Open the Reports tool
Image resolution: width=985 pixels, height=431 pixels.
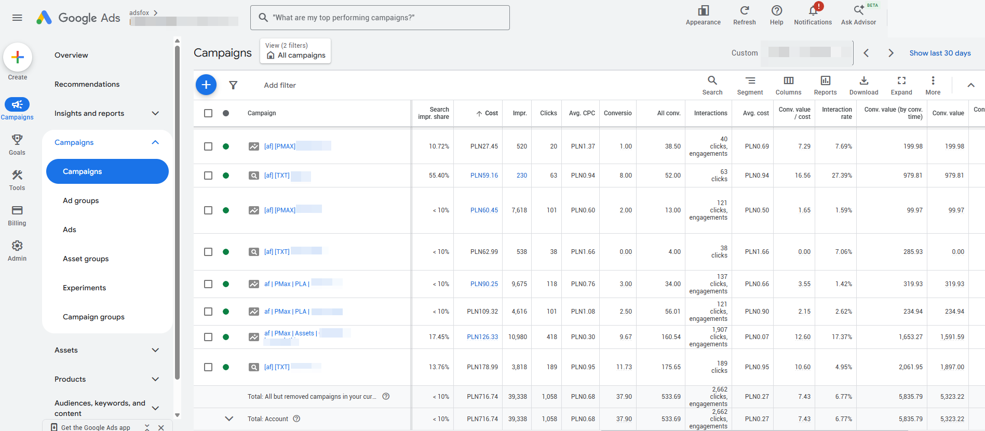tap(825, 85)
